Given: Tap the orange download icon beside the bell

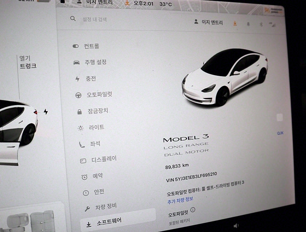Looking at the screenshot, I should pyautogui.click(x=235, y=23).
